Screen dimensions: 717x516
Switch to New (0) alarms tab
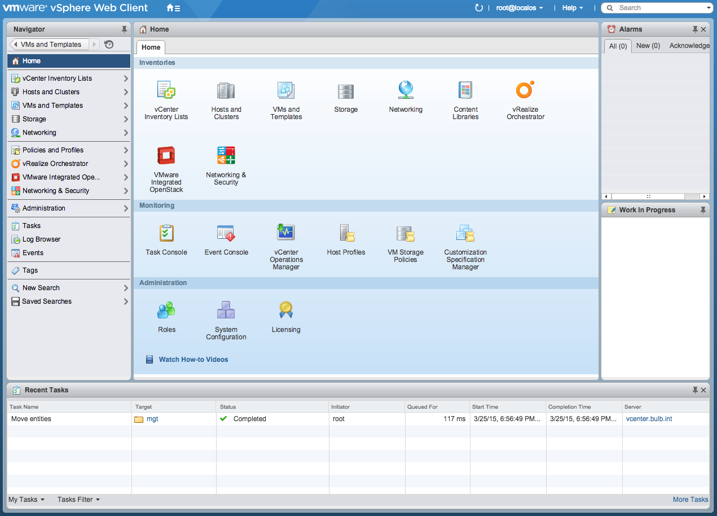point(648,46)
